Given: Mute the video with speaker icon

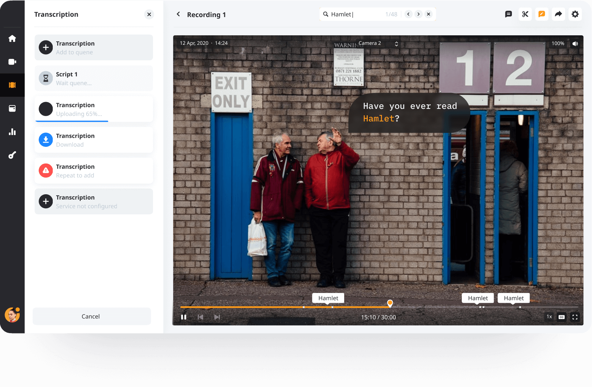Looking at the screenshot, I should pyautogui.click(x=575, y=44).
